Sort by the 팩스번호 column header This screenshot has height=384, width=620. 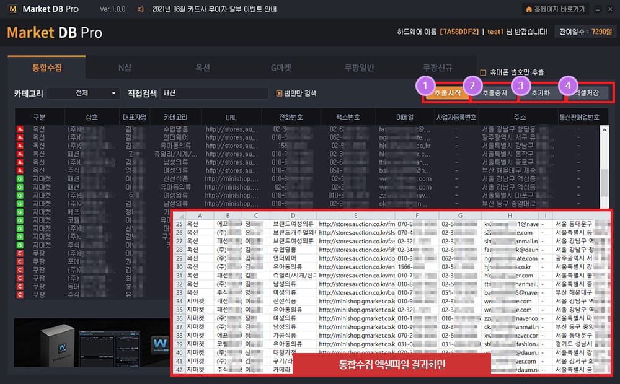[348, 117]
